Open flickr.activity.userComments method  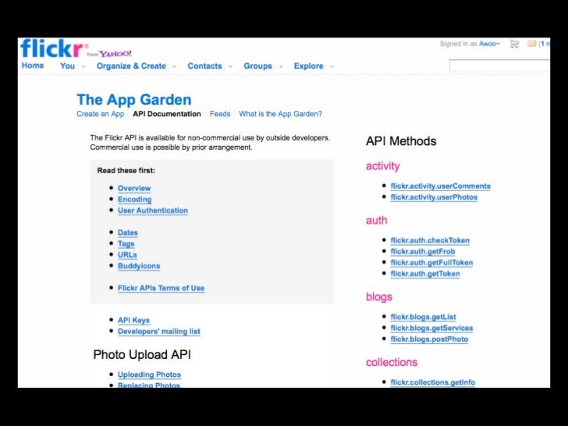pyautogui.click(x=441, y=186)
